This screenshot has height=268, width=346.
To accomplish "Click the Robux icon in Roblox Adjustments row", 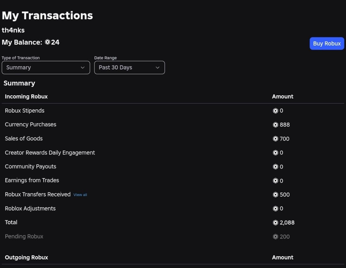I will click(276, 209).
